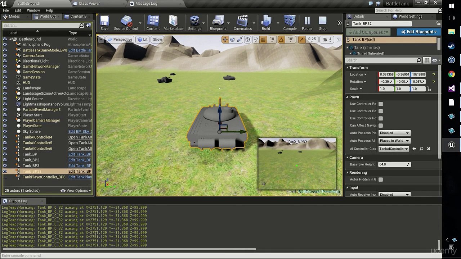Open Details view options eye dropdown
This screenshot has height=259, width=461.
(x=436, y=60)
